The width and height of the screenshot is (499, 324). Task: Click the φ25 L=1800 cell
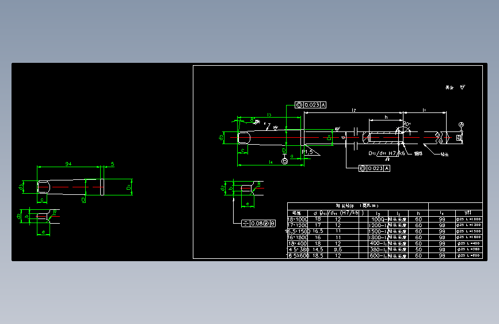point(468,238)
